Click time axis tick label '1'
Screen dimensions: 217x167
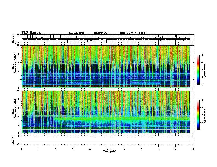point(39,149)
